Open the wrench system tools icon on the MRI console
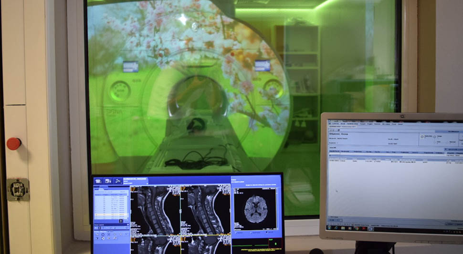 118,181
